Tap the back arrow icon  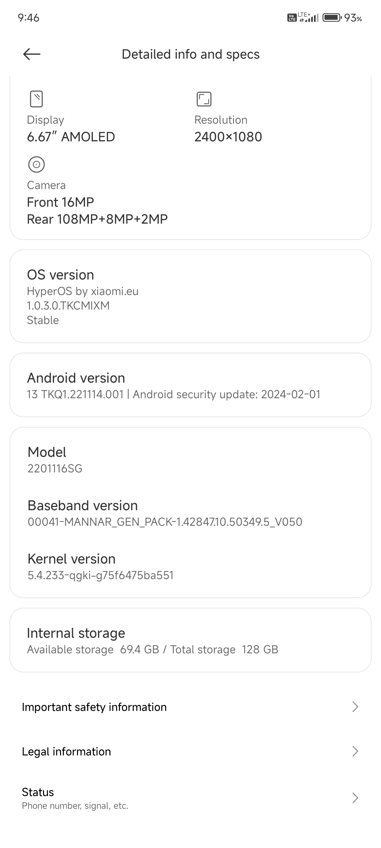click(x=32, y=54)
